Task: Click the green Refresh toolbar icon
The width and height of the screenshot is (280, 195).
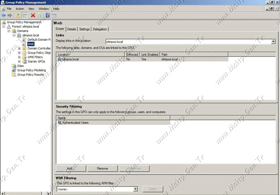Action: (39, 16)
